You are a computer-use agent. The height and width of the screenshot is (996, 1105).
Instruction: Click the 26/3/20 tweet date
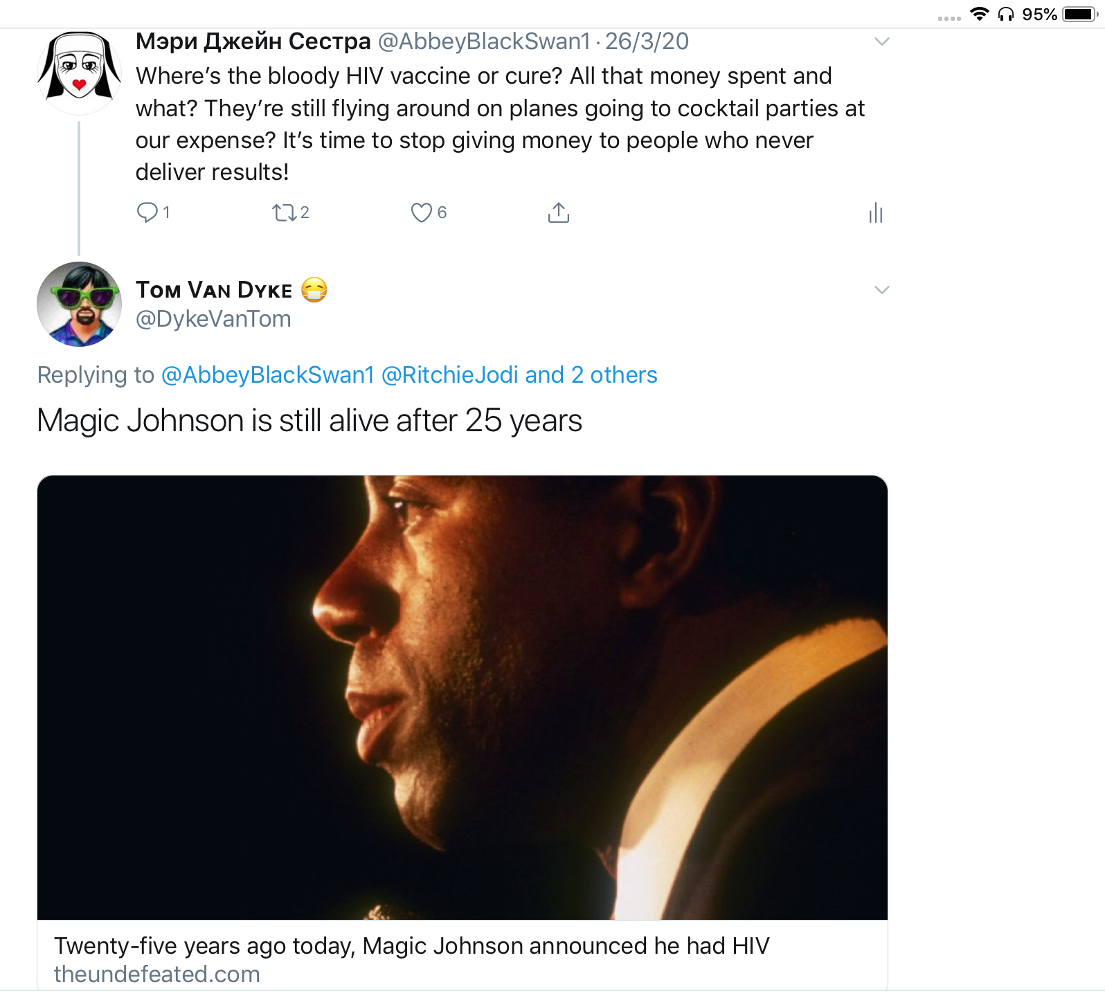tap(647, 42)
